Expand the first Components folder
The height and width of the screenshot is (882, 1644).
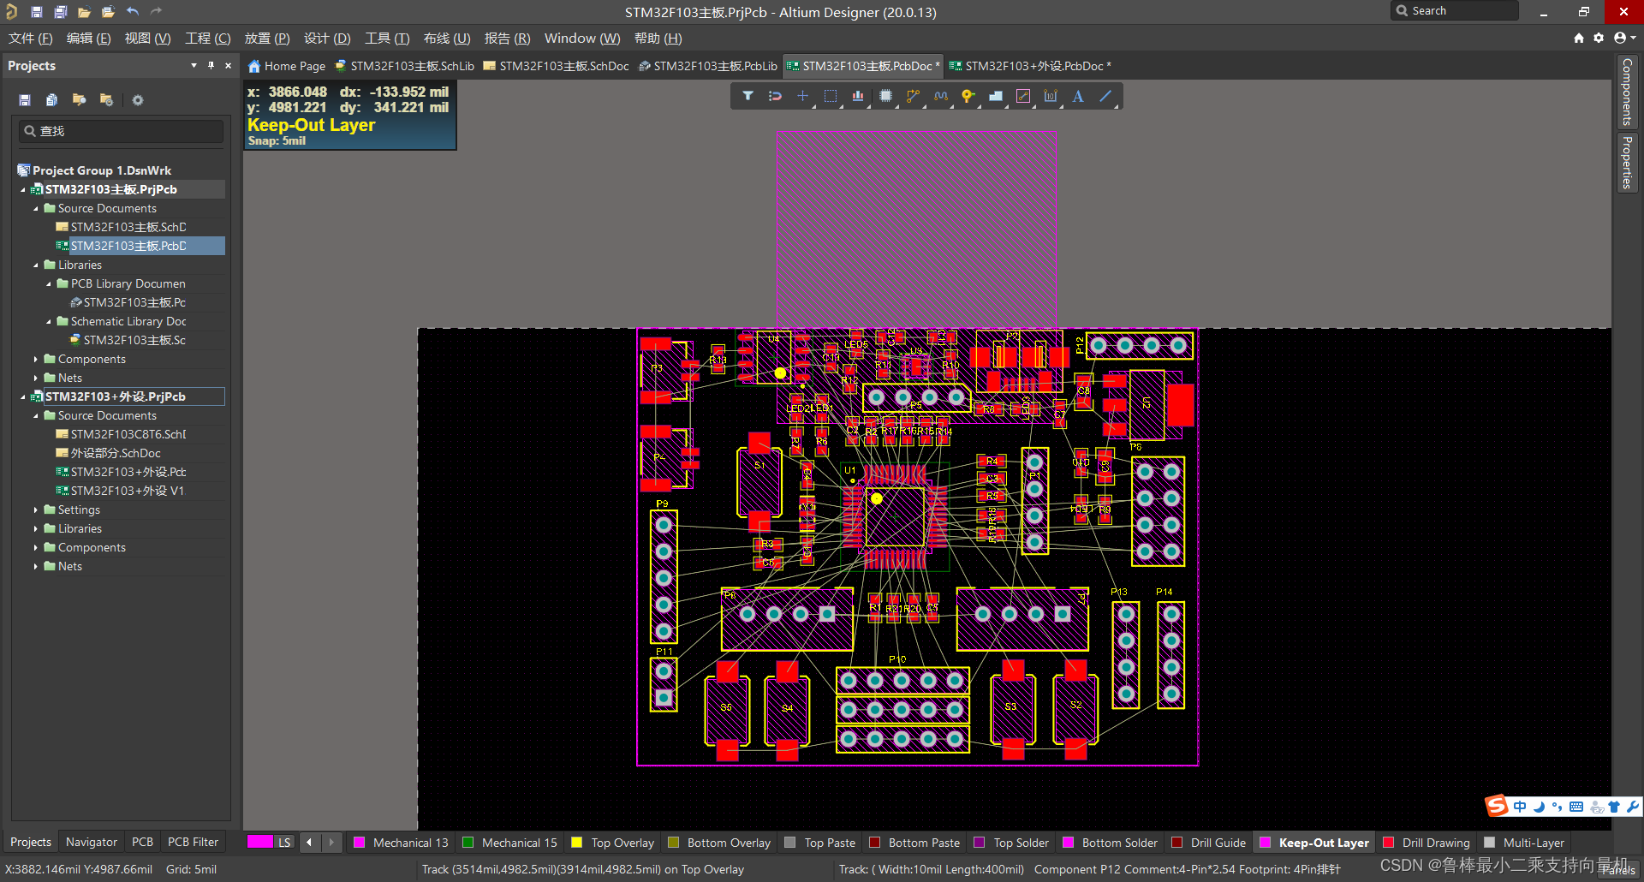pos(36,360)
